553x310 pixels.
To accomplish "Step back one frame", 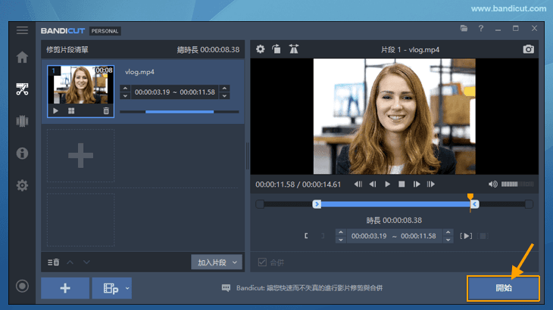I will pyautogui.click(x=373, y=184).
